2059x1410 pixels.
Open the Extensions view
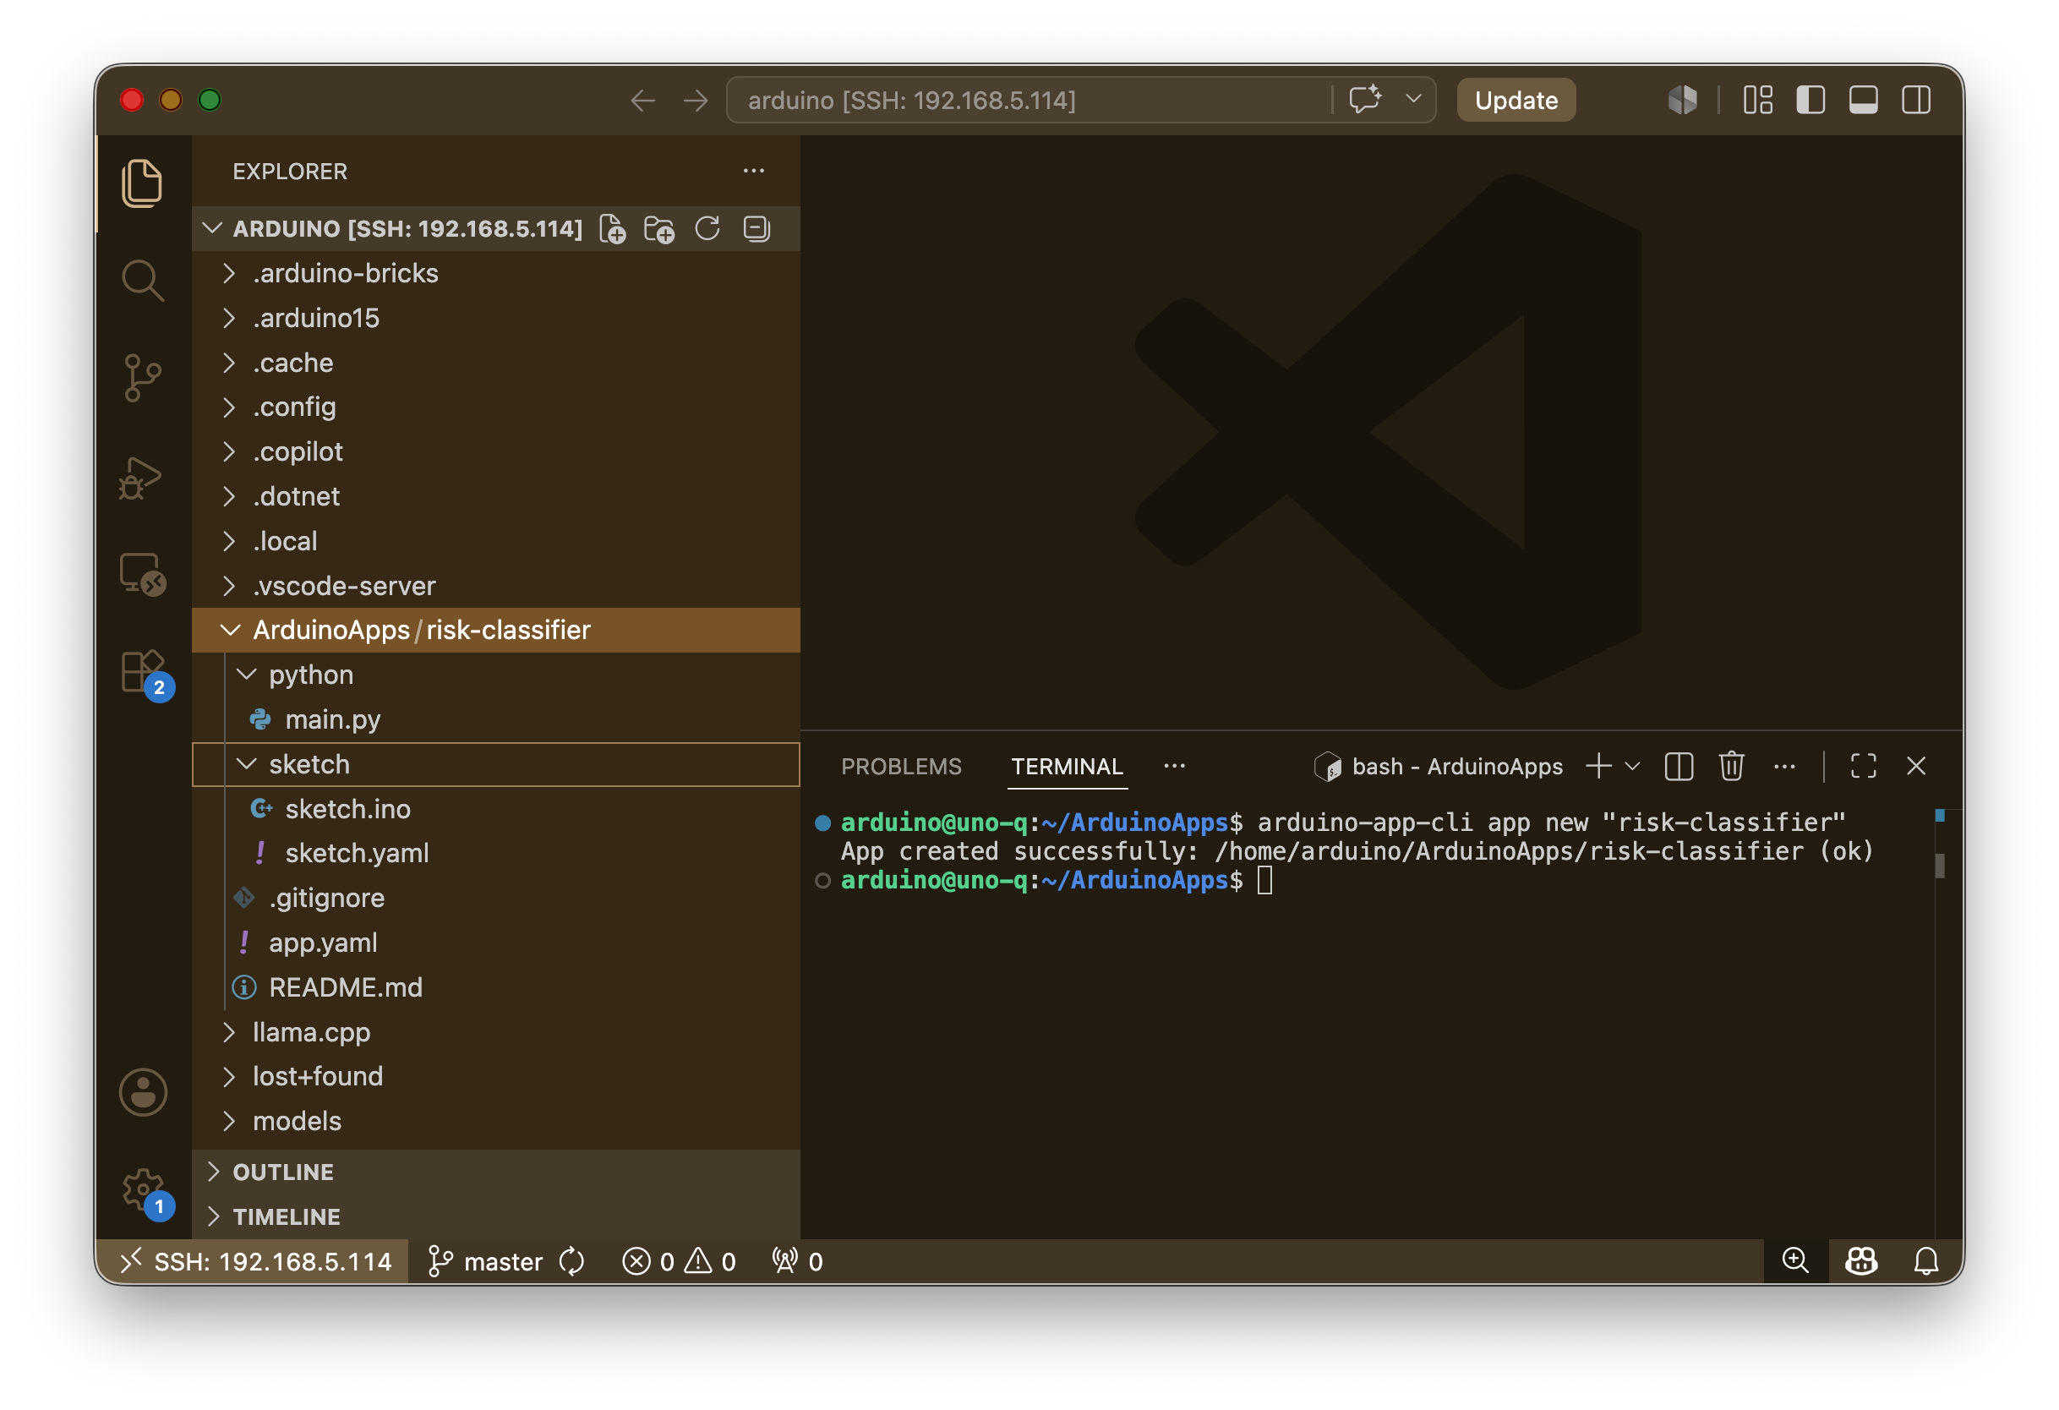click(x=143, y=672)
